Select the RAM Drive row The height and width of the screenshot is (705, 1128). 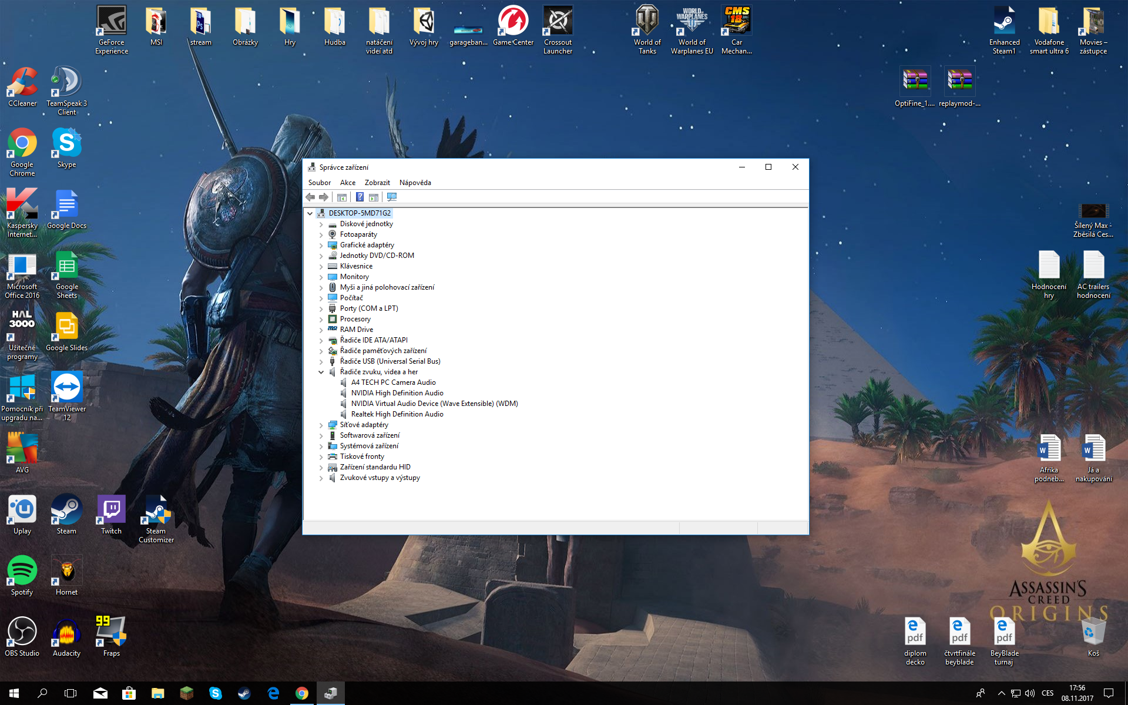tap(356, 330)
